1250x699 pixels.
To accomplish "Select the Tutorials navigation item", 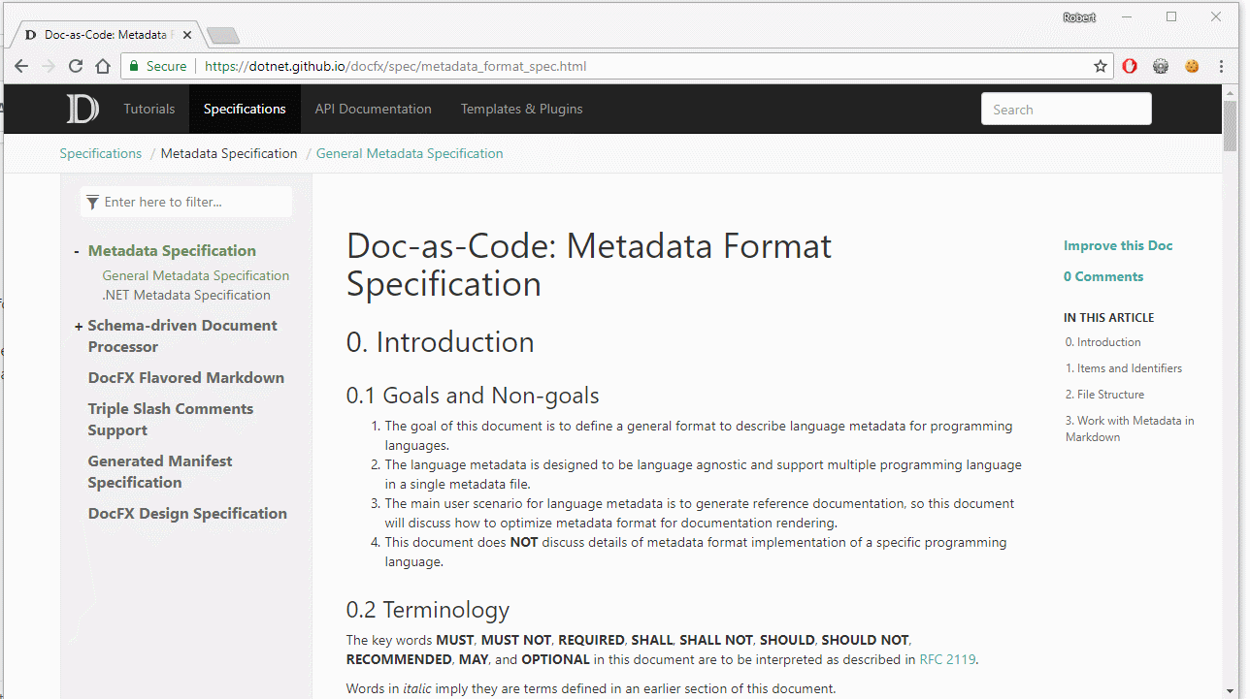I will (x=148, y=109).
